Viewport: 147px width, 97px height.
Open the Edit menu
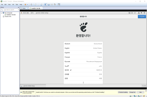5,5
